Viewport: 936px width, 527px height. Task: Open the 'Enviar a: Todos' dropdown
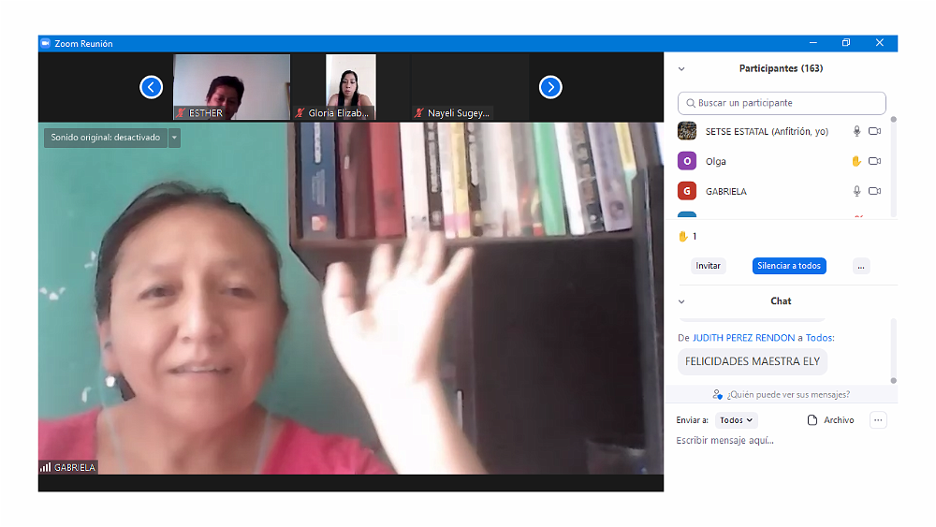[x=737, y=420]
